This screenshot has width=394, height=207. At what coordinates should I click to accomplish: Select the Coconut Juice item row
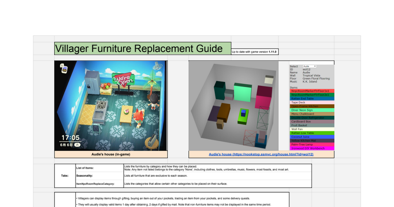point(312,137)
